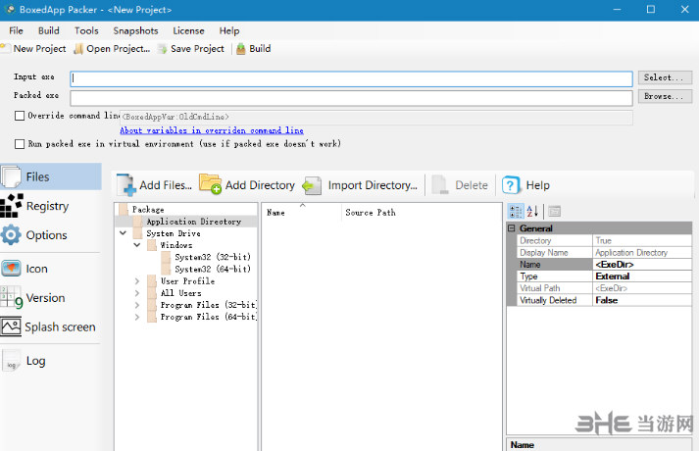Image resolution: width=699 pixels, height=451 pixels.
Task: Enable Override command line checkbox
Action: click(20, 116)
